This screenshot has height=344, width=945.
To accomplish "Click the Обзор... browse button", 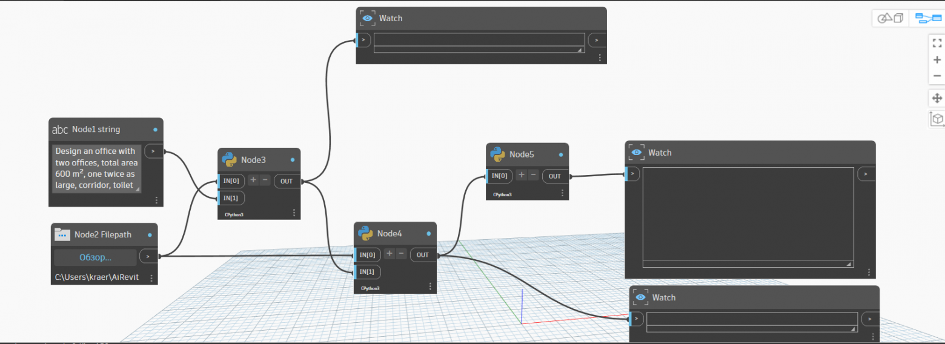I will point(96,257).
